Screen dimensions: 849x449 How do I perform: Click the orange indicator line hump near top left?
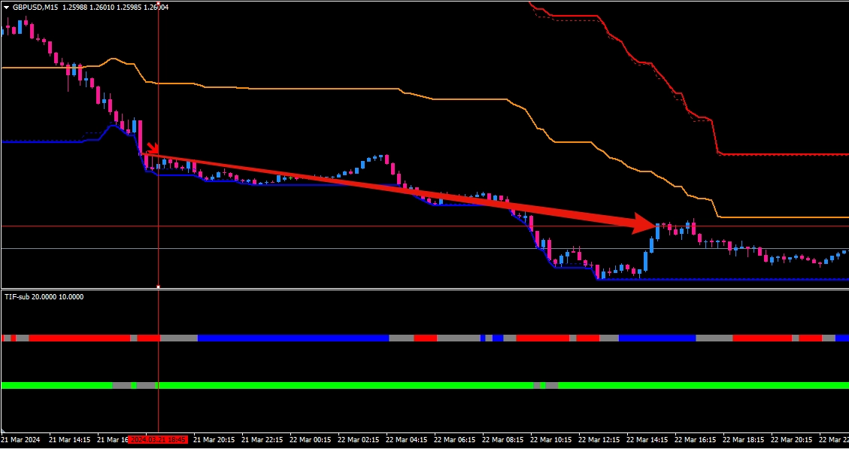tap(114, 59)
